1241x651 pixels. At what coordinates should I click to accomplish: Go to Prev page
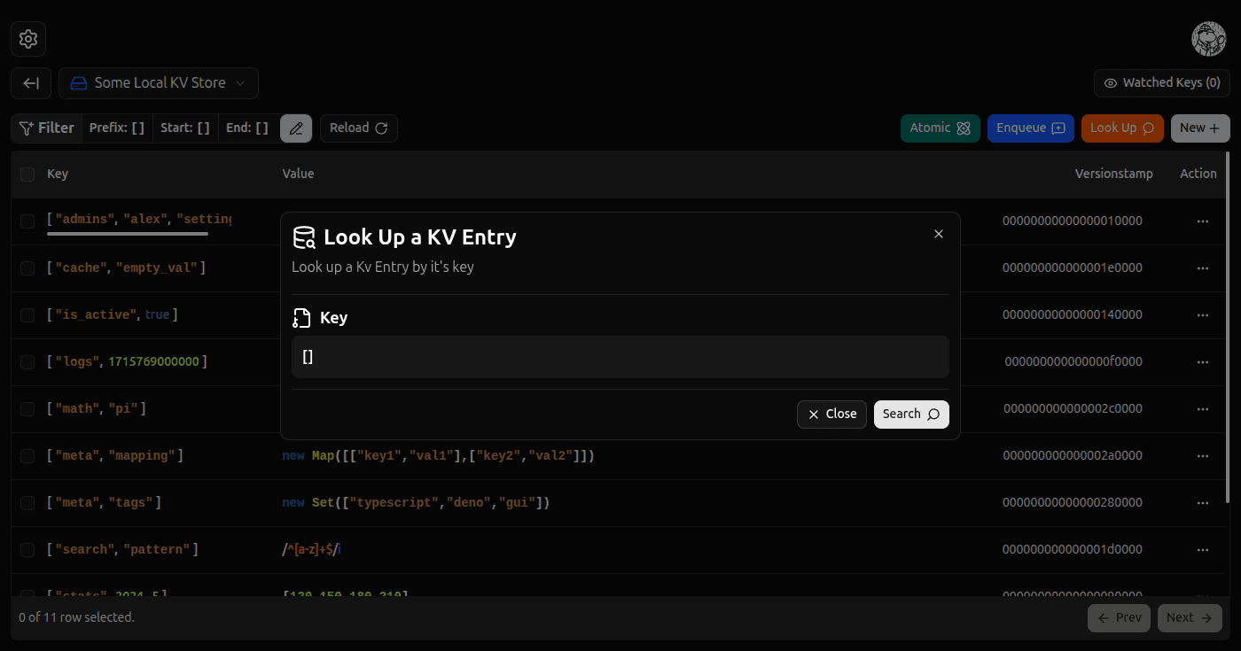(1119, 618)
